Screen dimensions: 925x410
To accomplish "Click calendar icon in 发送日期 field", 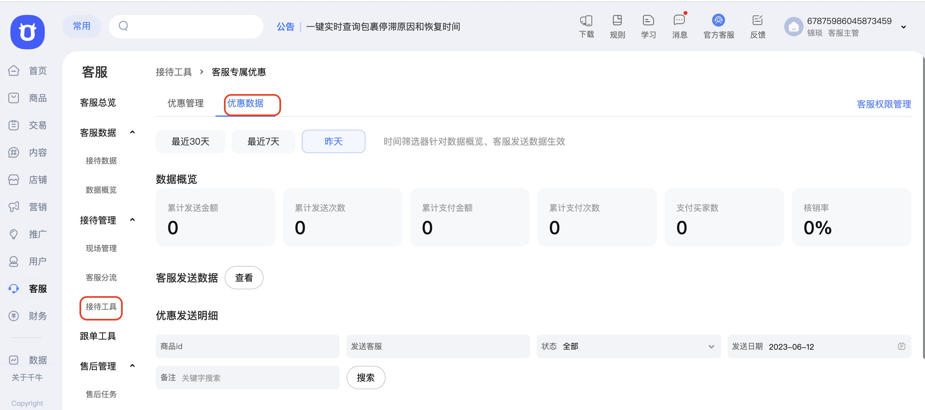I will 901,346.
